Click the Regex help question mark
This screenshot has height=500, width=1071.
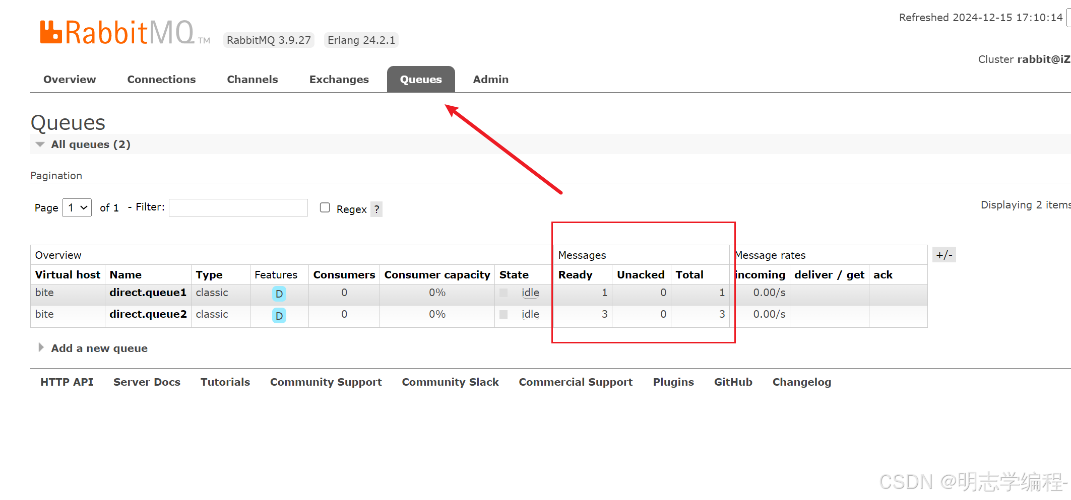click(376, 209)
